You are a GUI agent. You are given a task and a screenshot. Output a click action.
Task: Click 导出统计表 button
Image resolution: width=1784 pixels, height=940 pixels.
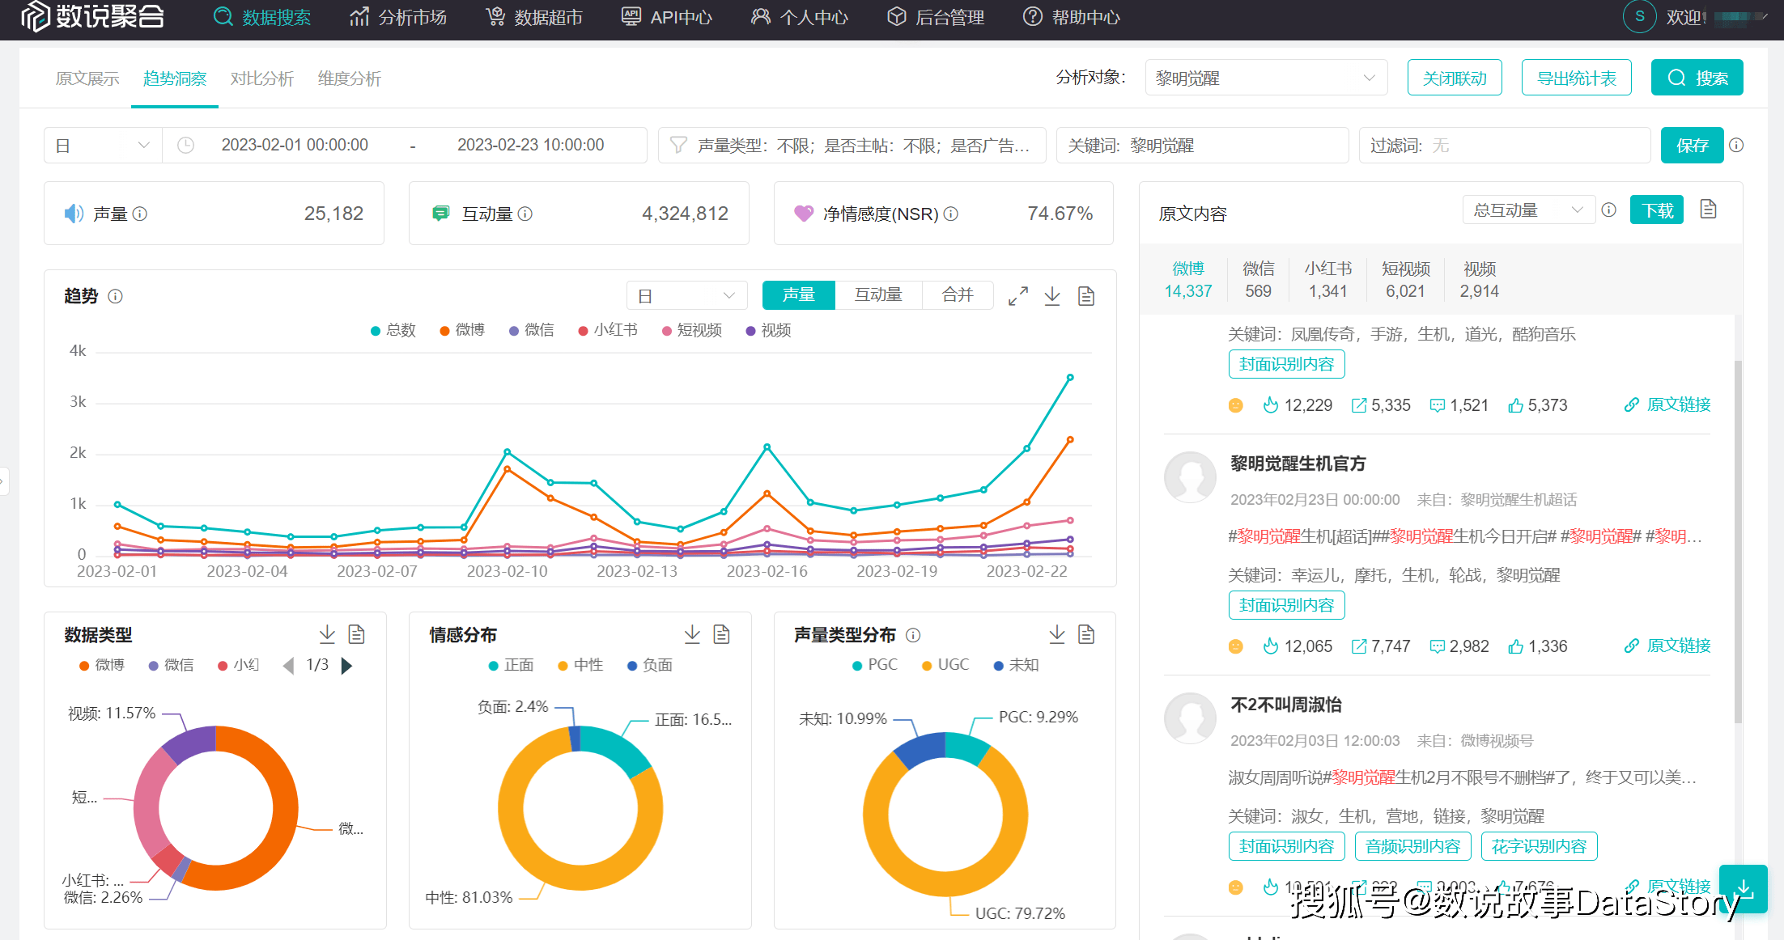tap(1576, 78)
